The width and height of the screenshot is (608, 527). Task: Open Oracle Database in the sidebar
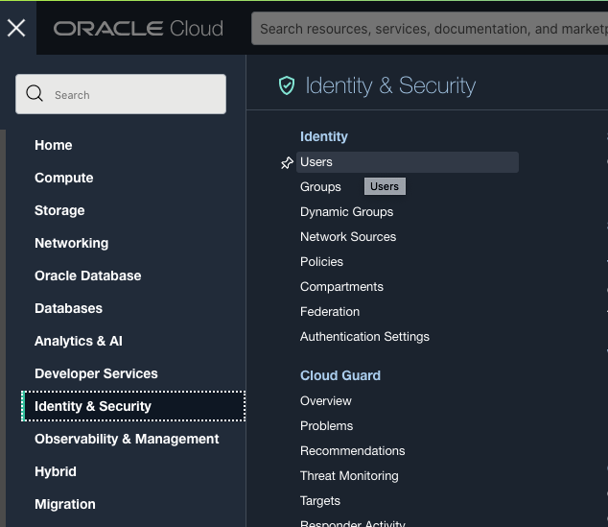click(x=88, y=275)
